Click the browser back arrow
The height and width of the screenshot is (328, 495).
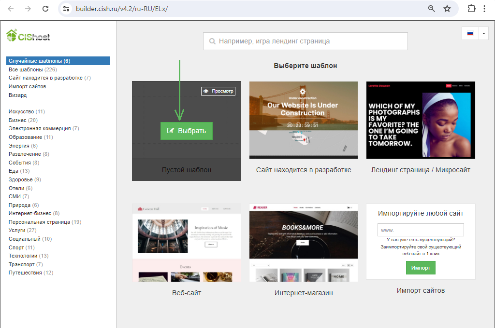click(11, 9)
